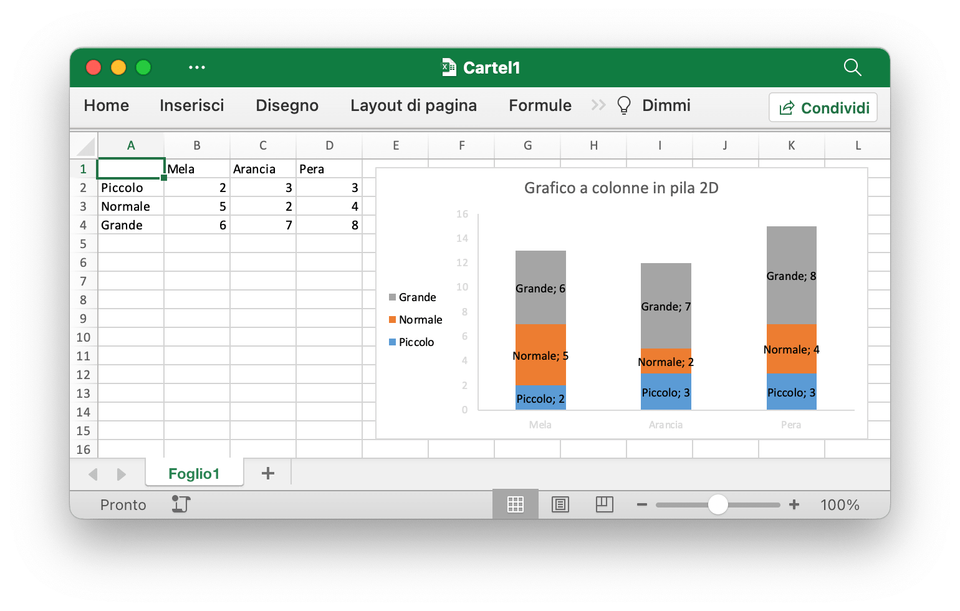This screenshot has width=960, height=611.
Task: Click the select-all corner triangle
Action: coord(85,146)
